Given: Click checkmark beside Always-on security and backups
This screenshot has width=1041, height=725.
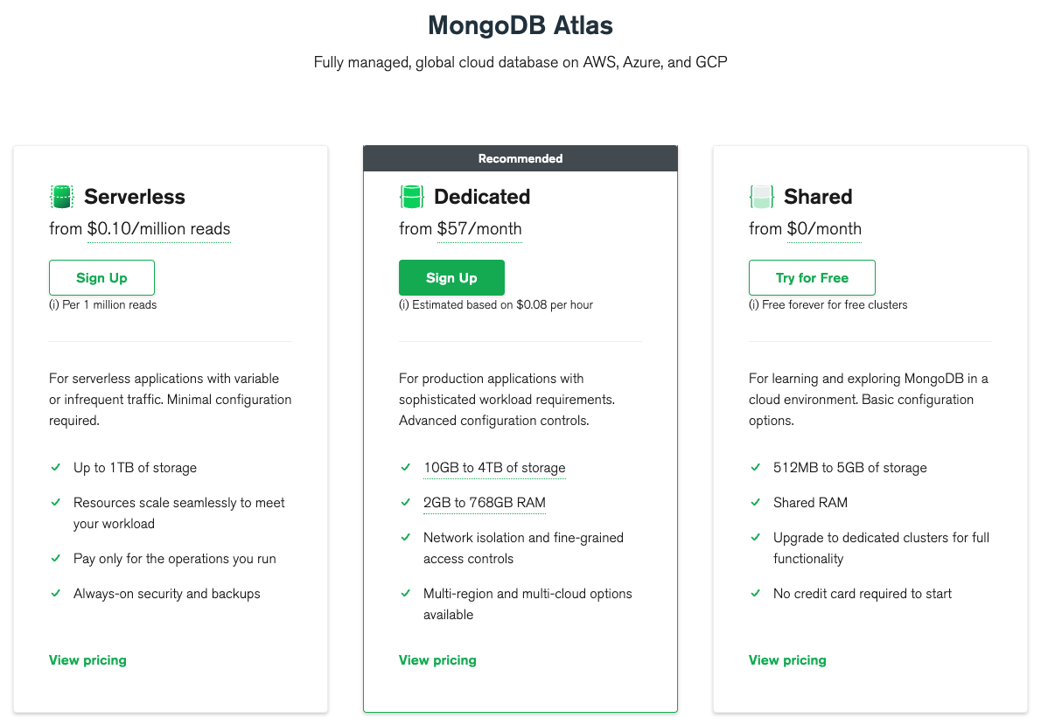Looking at the screenshot, I should coord(55,594).
